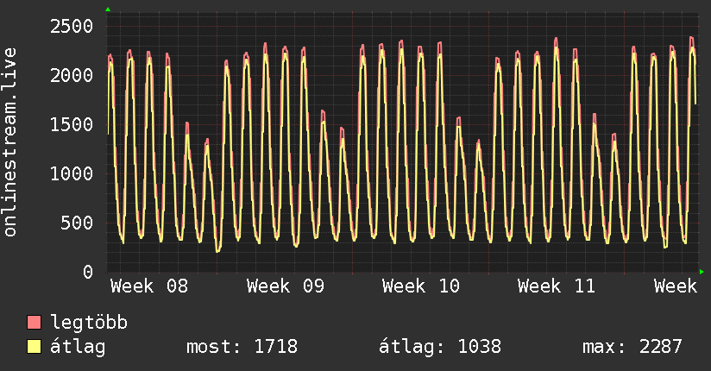The width and height of the screenshot is (711, 371).
Task: Select the legtöbb legend label
Action: [x=89, y=324]
